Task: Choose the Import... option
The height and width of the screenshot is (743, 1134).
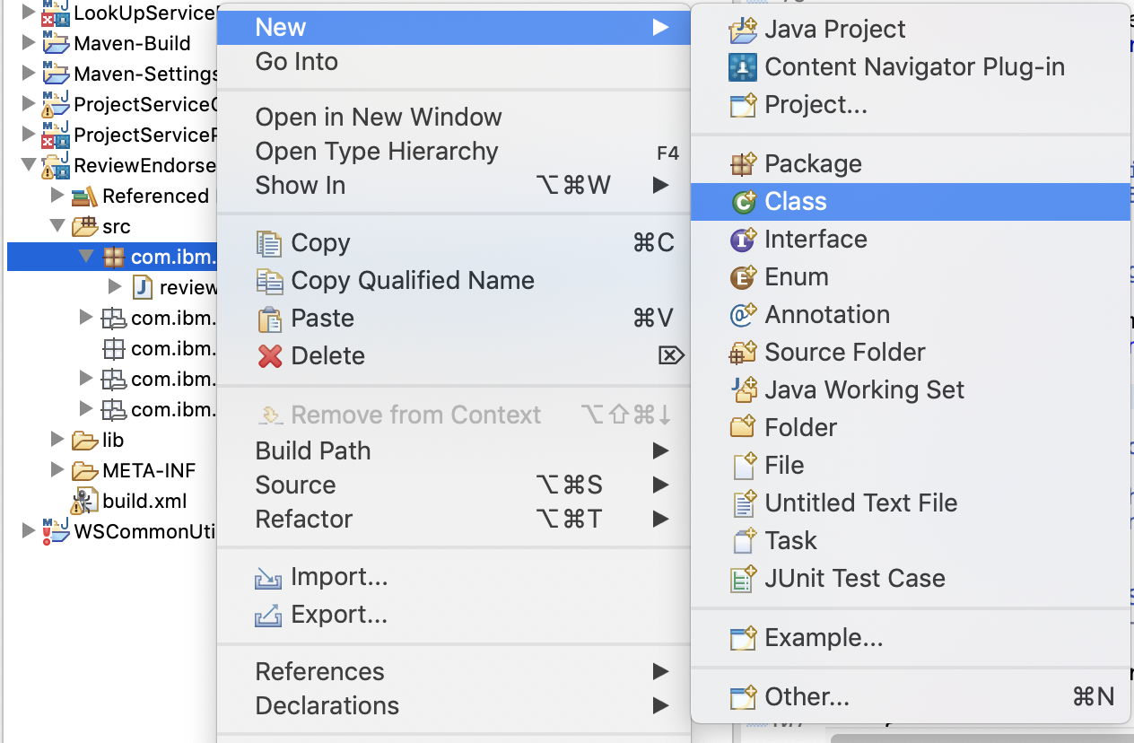Action: 341,577
